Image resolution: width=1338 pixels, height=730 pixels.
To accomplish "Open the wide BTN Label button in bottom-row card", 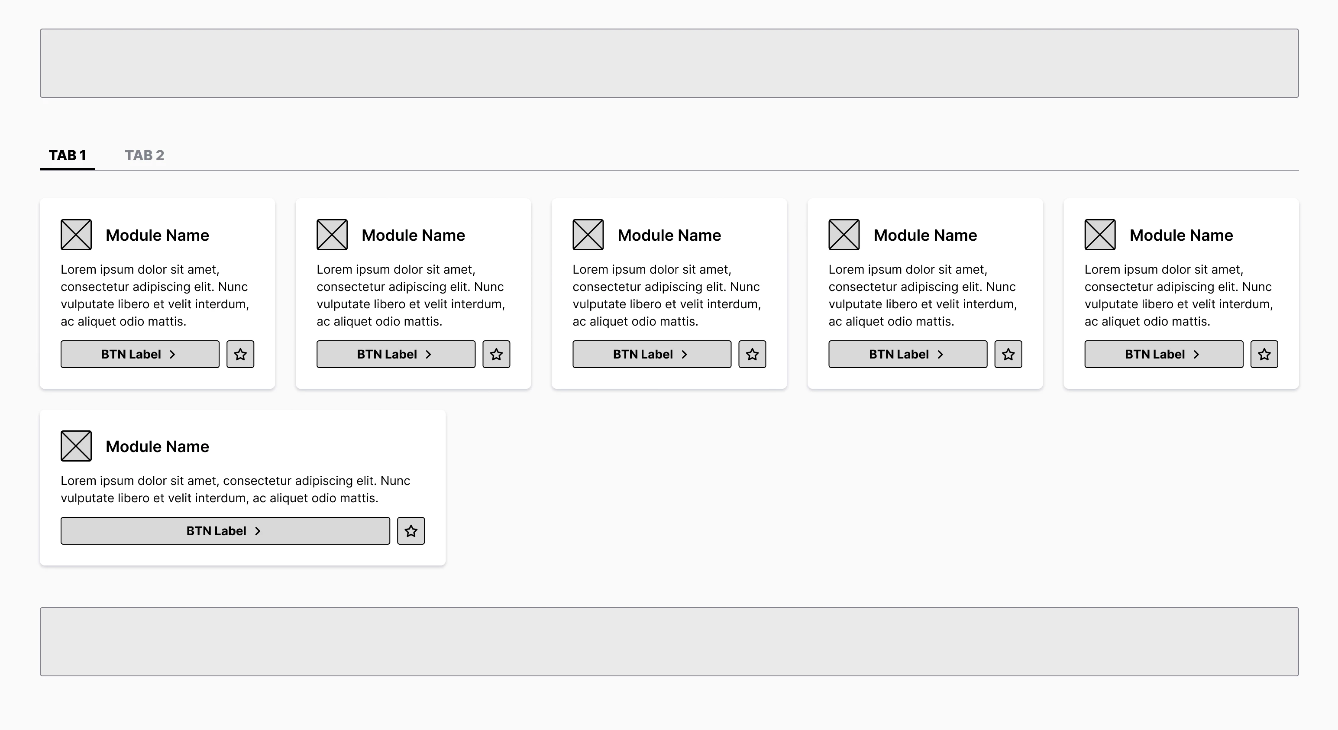I will pyautogui.click(x=225, y=531).
